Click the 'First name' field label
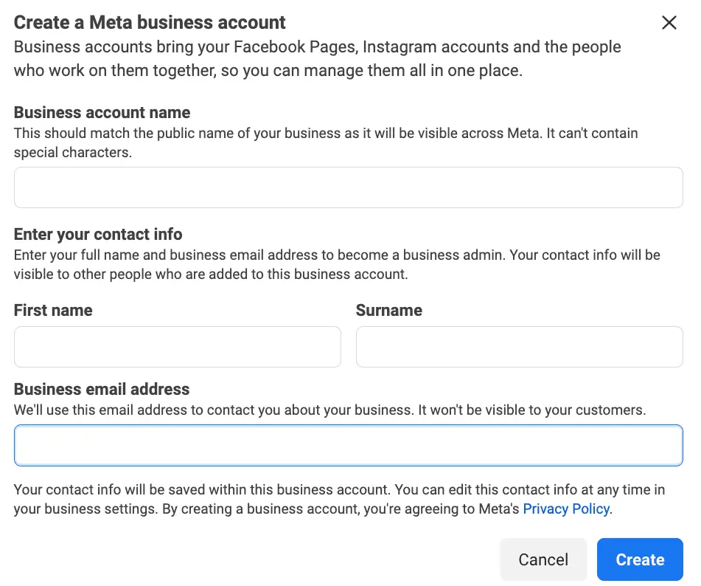 pyautogui.click(x=53, y=310)
